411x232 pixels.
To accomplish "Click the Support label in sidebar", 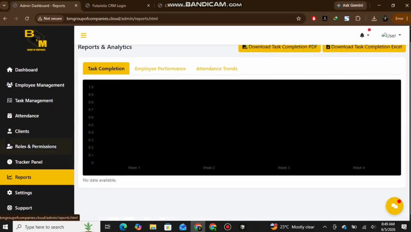I will point(23,208).
